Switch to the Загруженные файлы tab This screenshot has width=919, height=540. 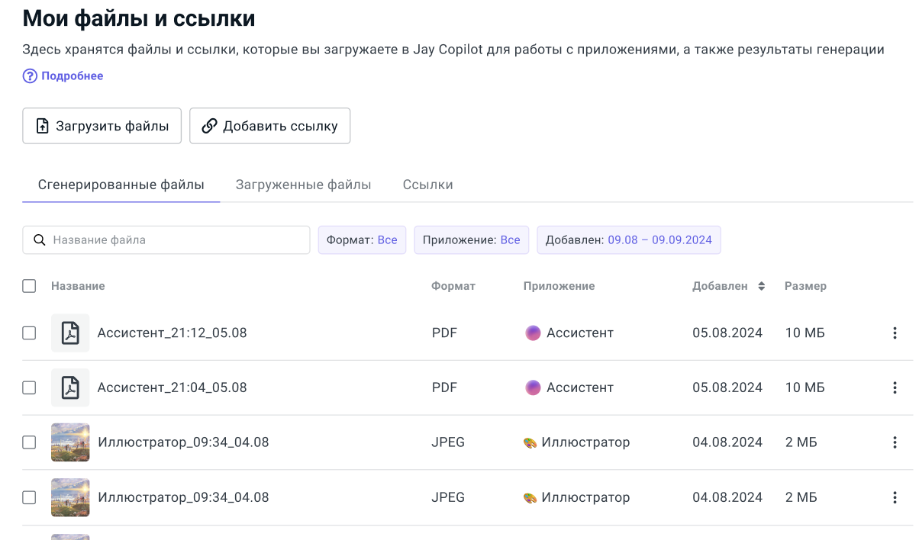coord(303,185)
